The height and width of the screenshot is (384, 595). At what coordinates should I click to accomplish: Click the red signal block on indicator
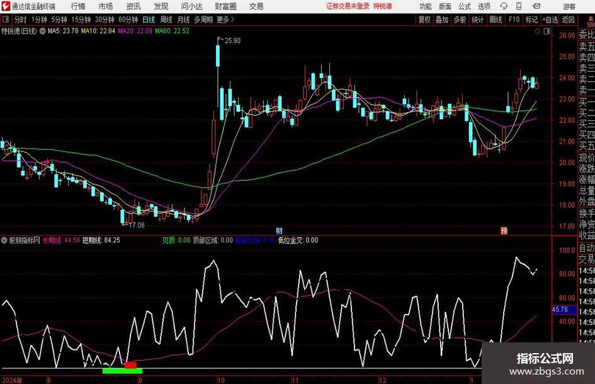coord(130,365)
